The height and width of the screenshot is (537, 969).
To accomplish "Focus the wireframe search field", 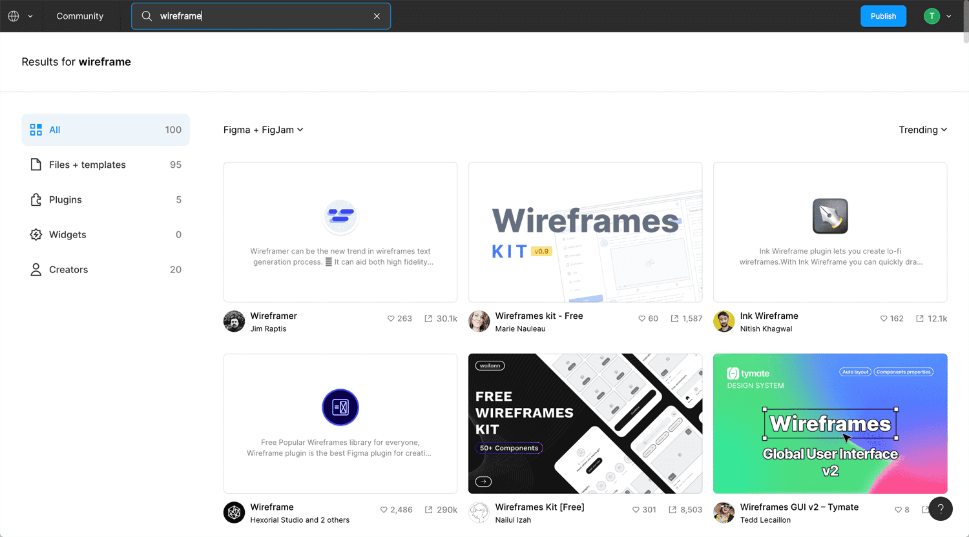I will coord(261,16).
